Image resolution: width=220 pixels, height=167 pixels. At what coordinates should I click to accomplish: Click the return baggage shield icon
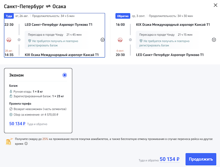(141, 41)
